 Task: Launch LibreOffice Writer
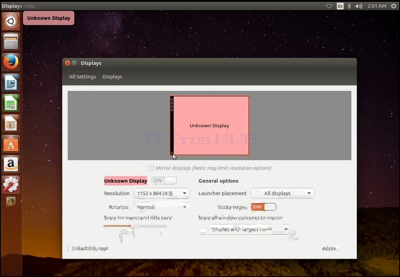11,83
